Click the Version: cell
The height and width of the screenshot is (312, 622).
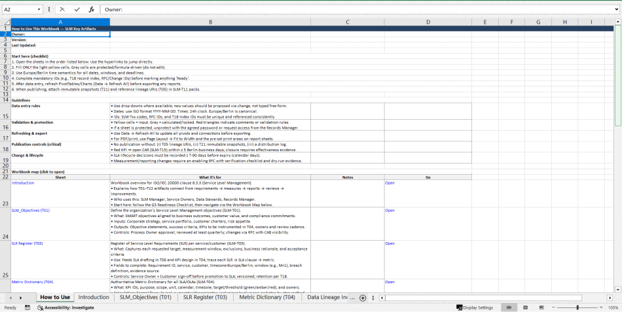[x=60, y=40]
